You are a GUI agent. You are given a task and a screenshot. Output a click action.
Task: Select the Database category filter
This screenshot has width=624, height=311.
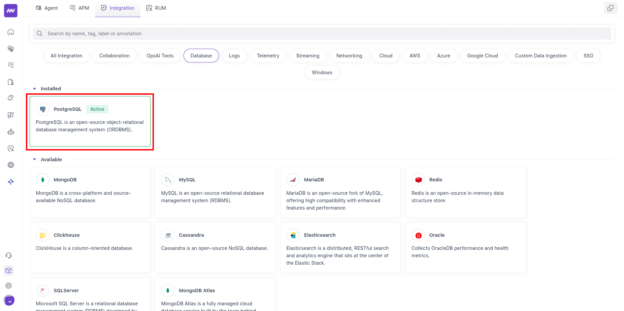pos(201,55)
